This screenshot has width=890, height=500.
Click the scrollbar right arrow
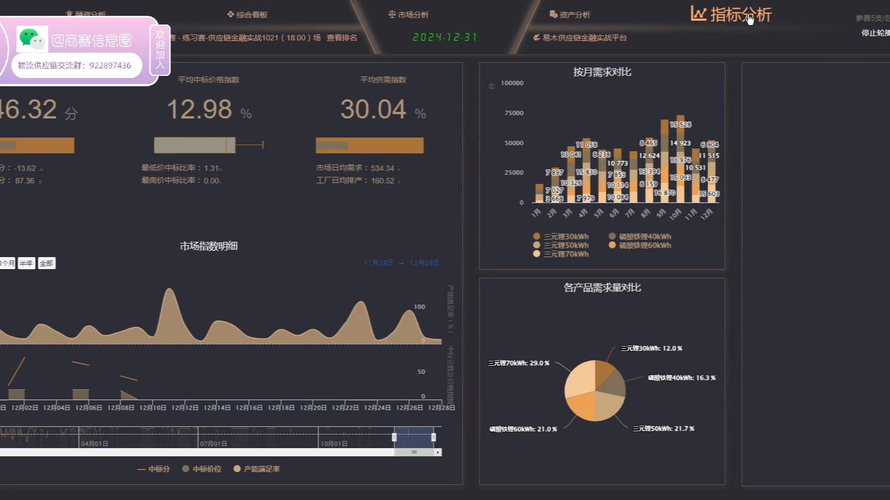(x=438, y=452)
